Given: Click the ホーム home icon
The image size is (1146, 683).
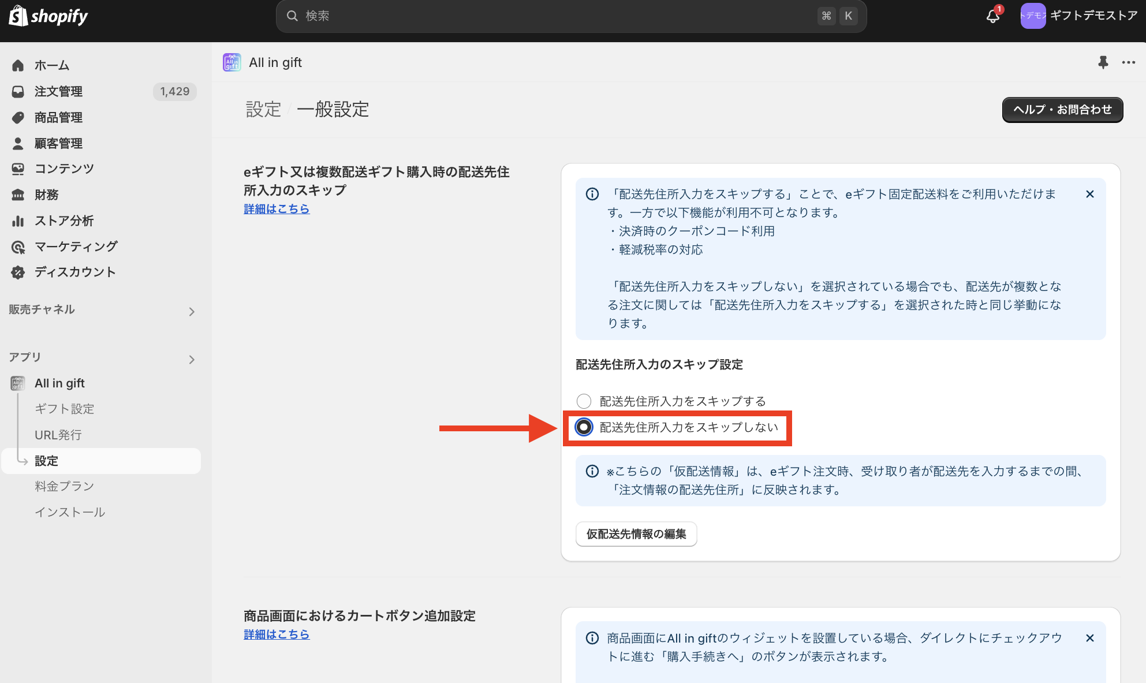Looking at the screenshot, I should (x=18, y=65).
